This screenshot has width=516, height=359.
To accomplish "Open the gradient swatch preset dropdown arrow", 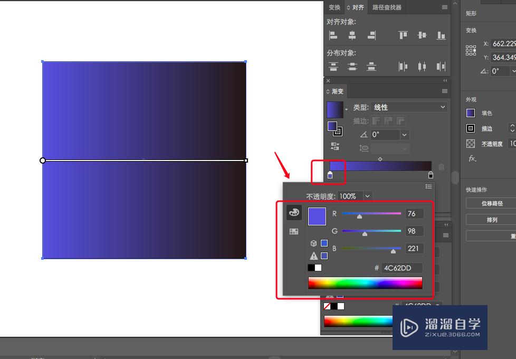I will pyautogui.click(x=346, y=109).
